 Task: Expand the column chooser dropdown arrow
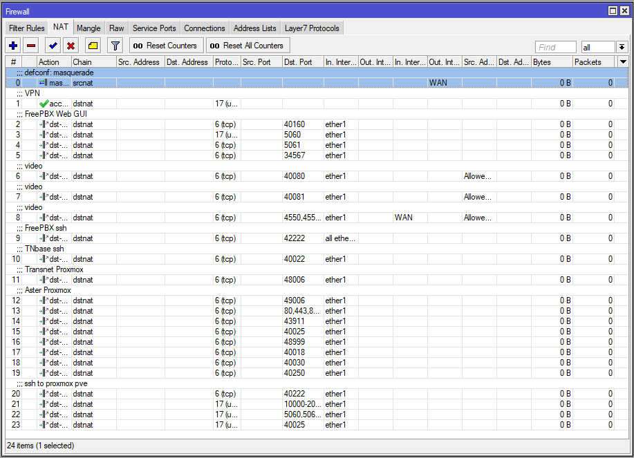pos(623,61)
